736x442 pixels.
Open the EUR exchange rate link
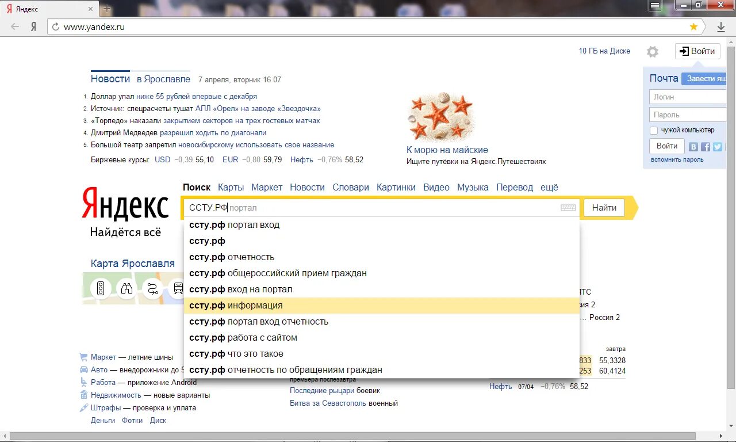tap(230, 160)
